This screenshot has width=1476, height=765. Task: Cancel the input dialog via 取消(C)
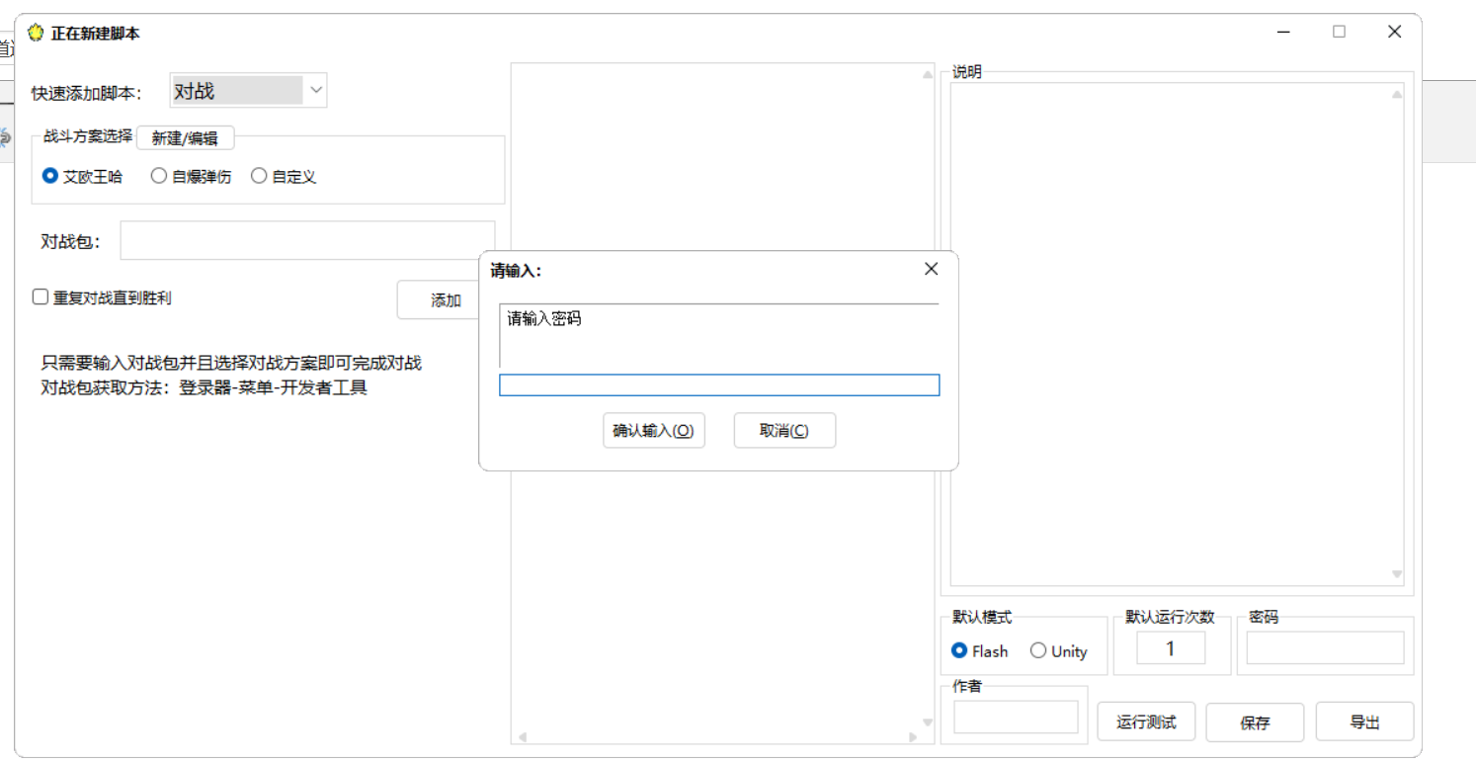coord(784,430)
